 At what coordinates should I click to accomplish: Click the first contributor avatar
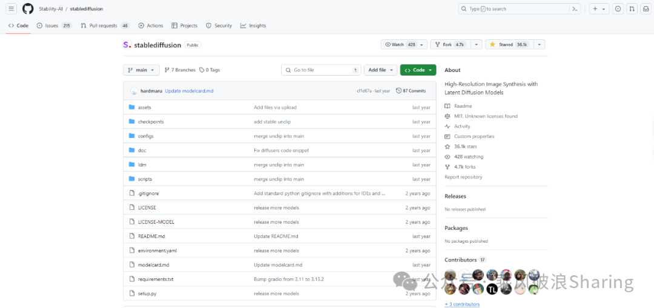450,275
